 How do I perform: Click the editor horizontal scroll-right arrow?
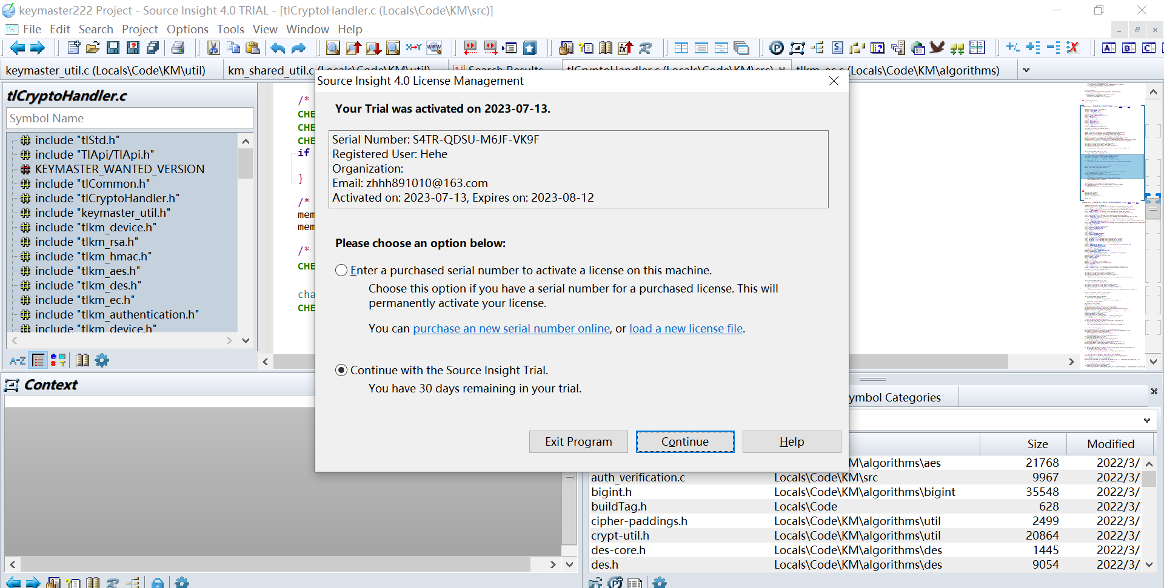point(1071,362)
